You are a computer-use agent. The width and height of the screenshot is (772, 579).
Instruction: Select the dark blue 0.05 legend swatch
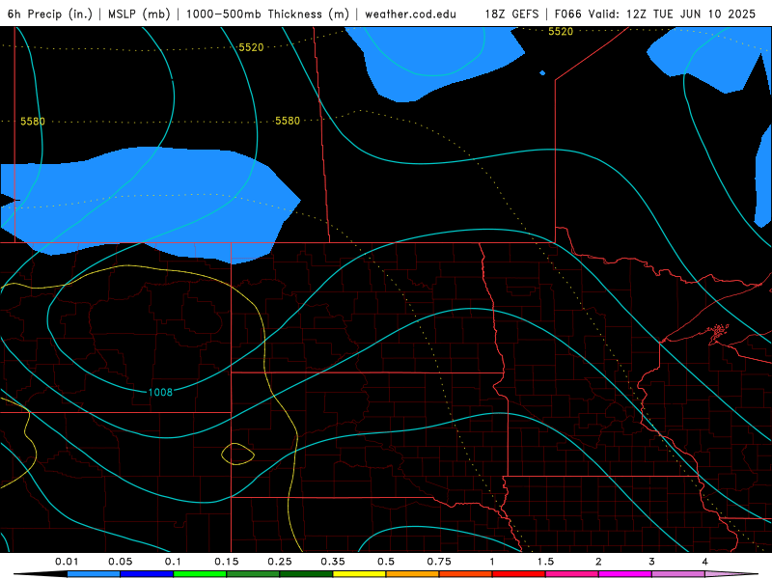(147, 574)
